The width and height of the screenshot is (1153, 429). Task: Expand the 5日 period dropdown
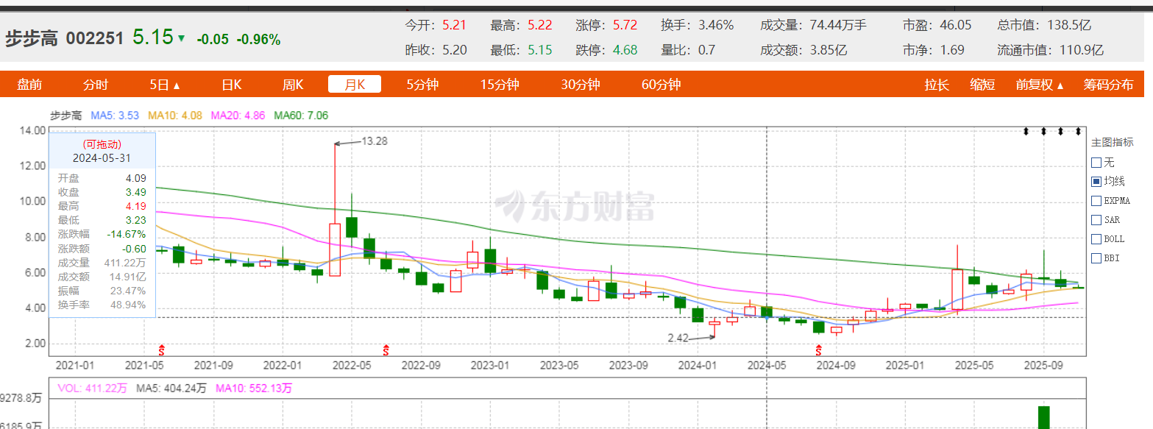(x=165, y=85)
